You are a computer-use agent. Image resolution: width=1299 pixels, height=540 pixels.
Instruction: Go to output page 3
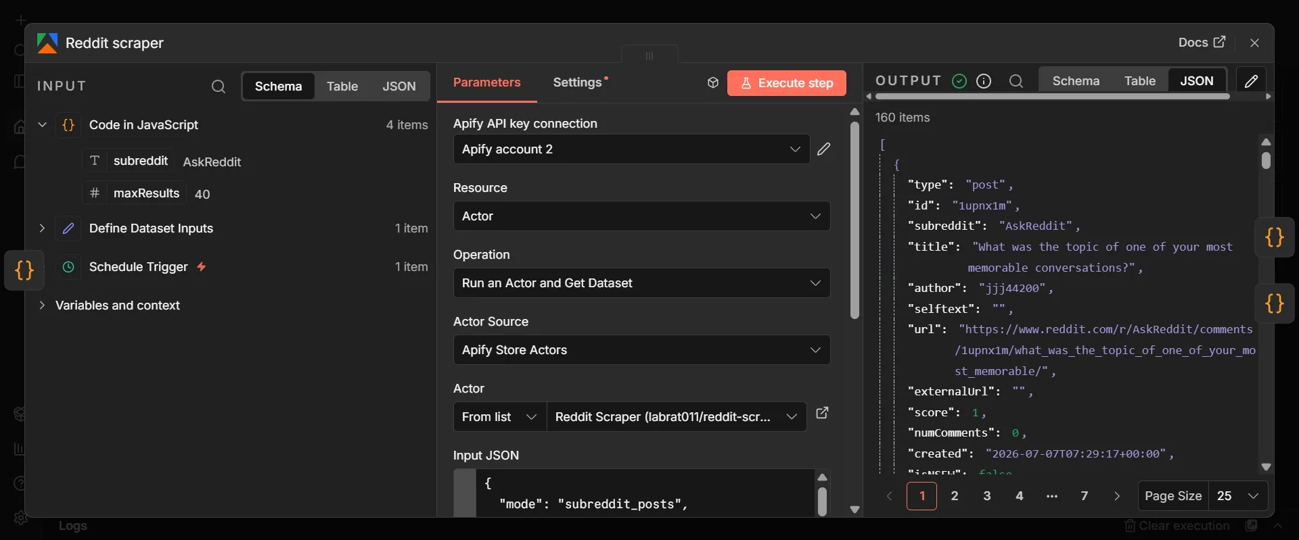[987, 496]
